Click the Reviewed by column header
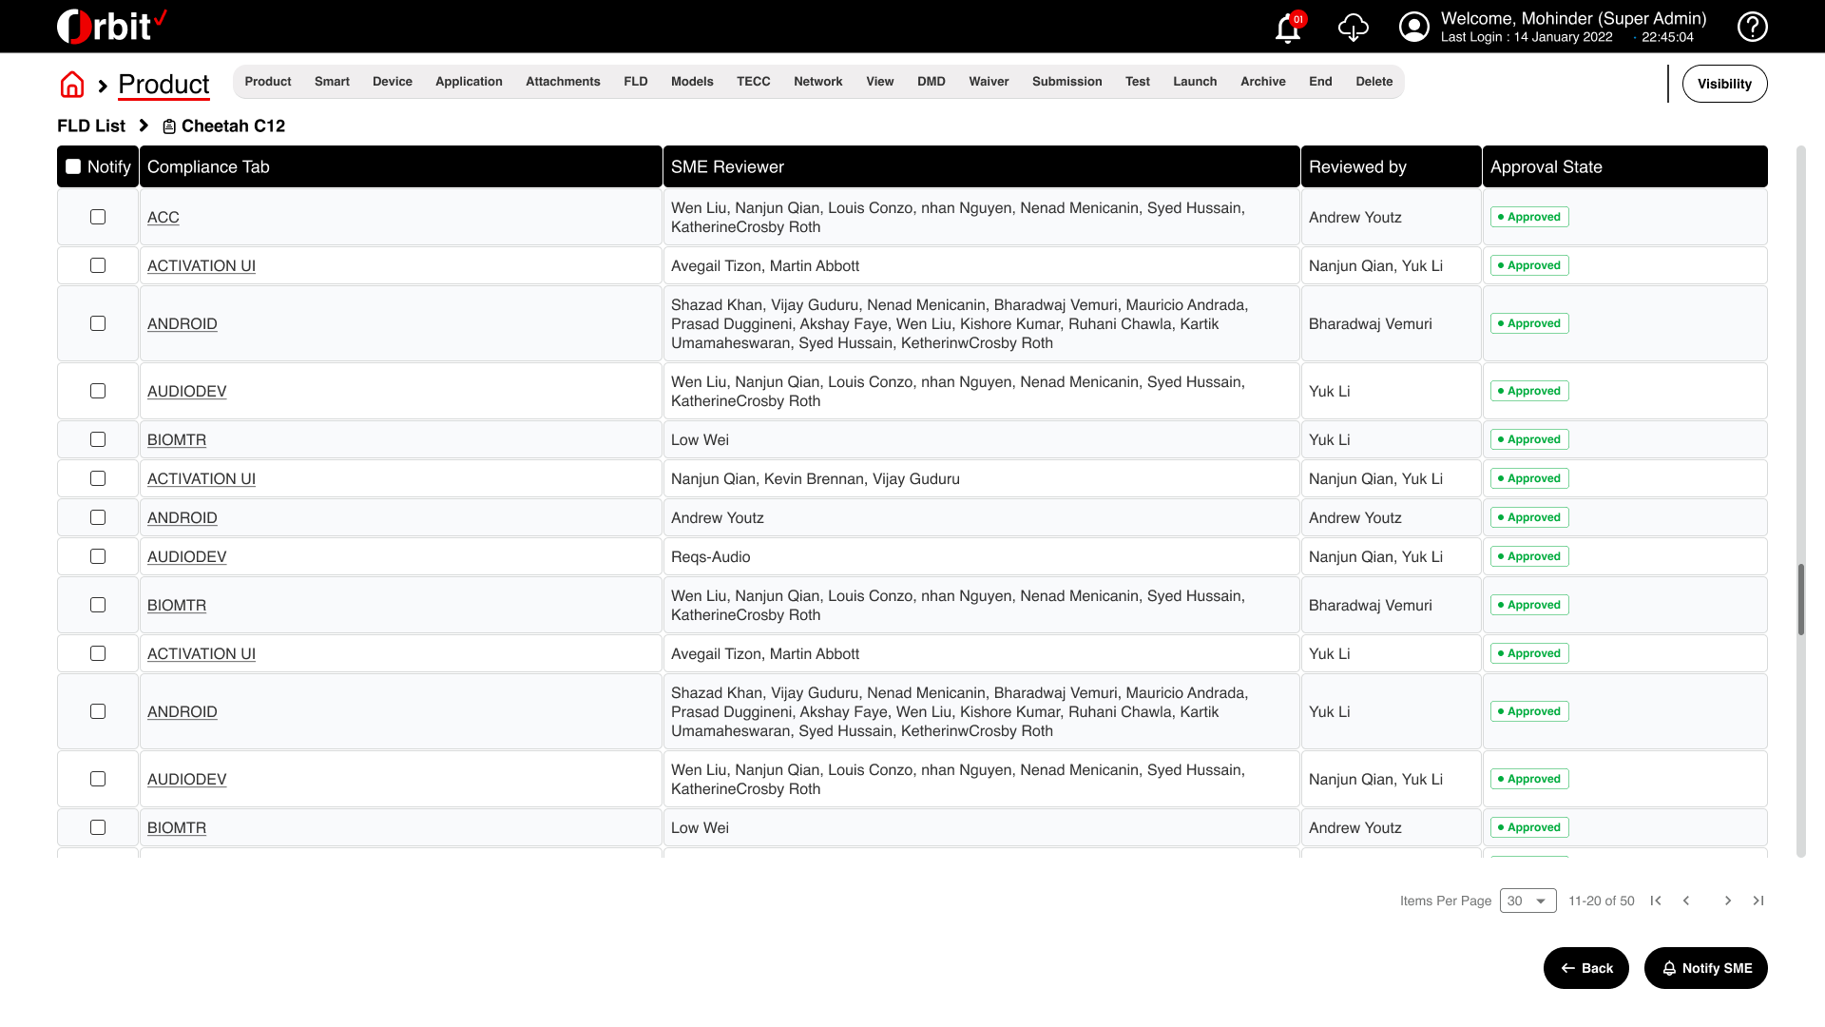 [1392, 166]
